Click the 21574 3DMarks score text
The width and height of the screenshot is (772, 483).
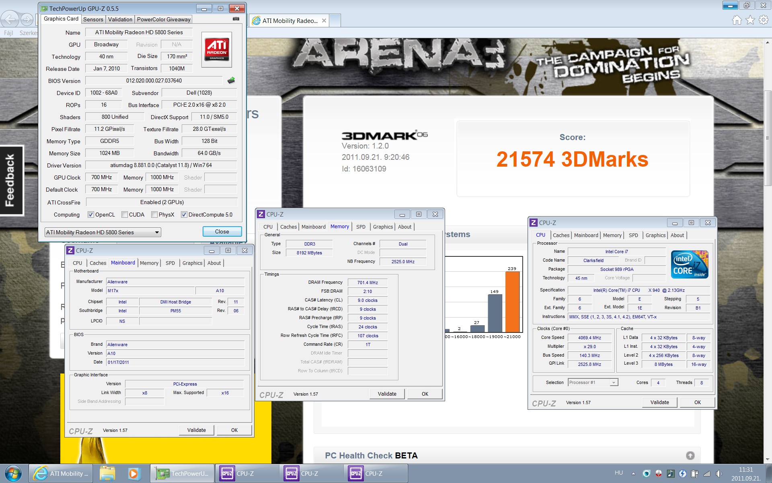[572, 159]
